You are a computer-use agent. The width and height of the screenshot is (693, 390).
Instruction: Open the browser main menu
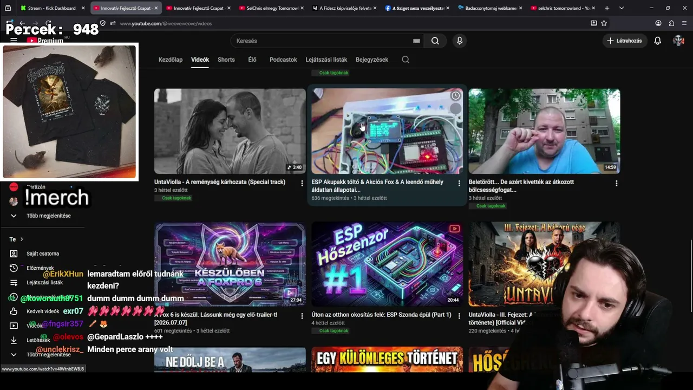684,23
